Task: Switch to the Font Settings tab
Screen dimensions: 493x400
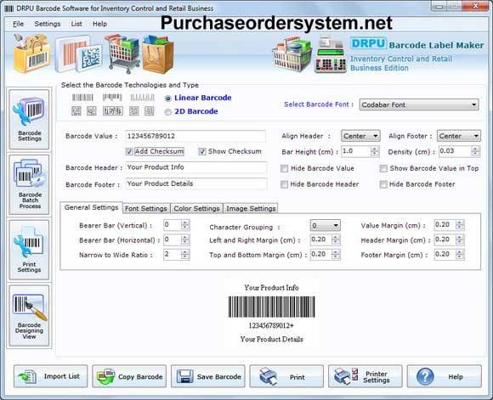Action: 146,208
